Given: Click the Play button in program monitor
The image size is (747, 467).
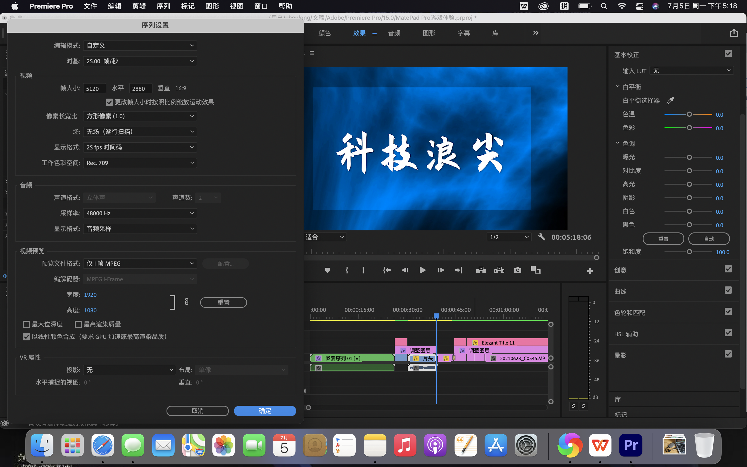Looking at the screenshot, I should [x=423, y=270].
